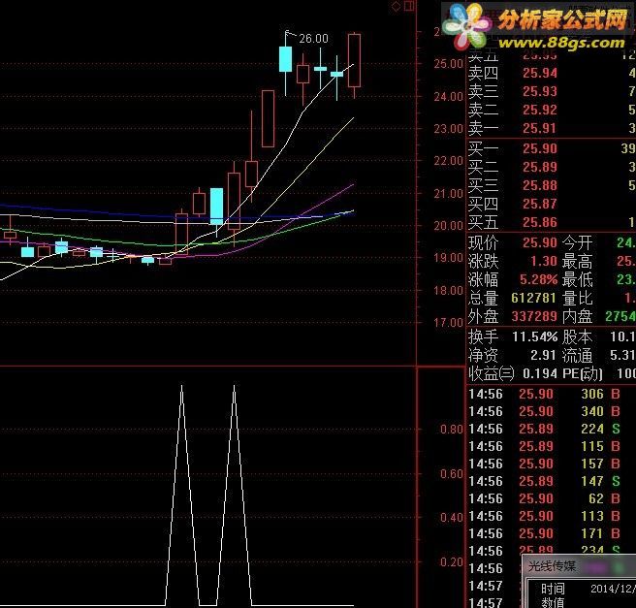Select the 14:56 trade tick with volume 340
The width and height of the screenshot is (636, 608).
(x=544, y=411)
